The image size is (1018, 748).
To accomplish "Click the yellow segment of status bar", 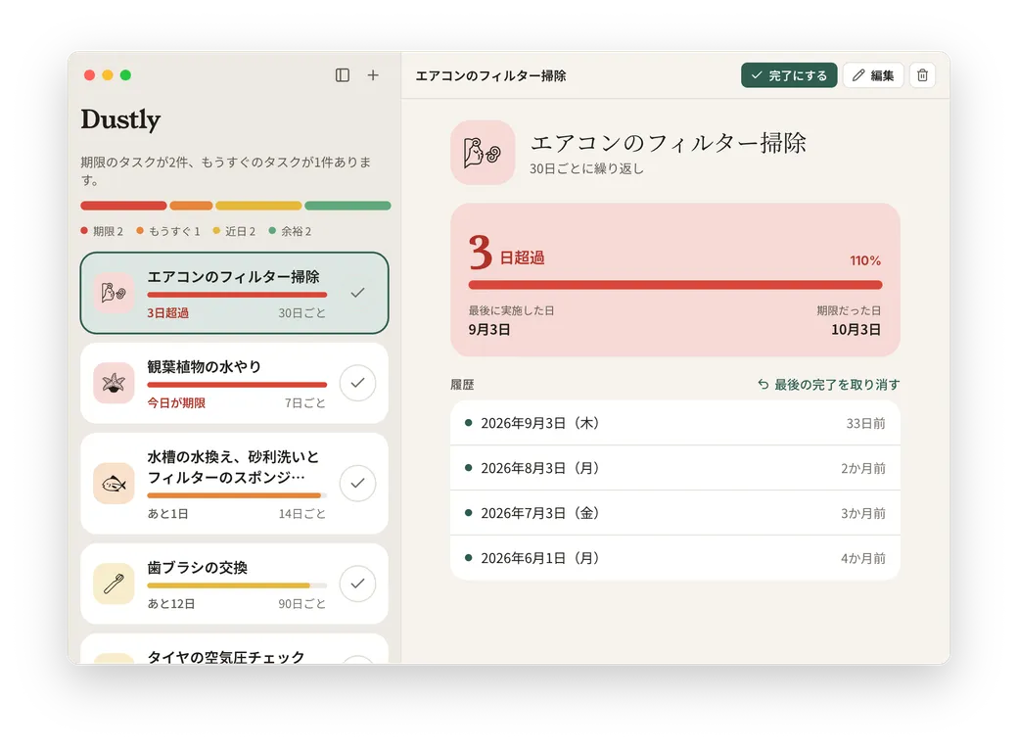I will tap(258, 206).
